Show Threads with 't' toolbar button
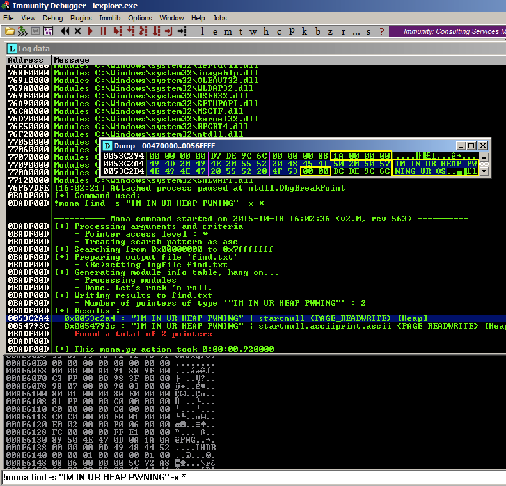This screenshot has height=486, width=506. [x=241, y=31]
